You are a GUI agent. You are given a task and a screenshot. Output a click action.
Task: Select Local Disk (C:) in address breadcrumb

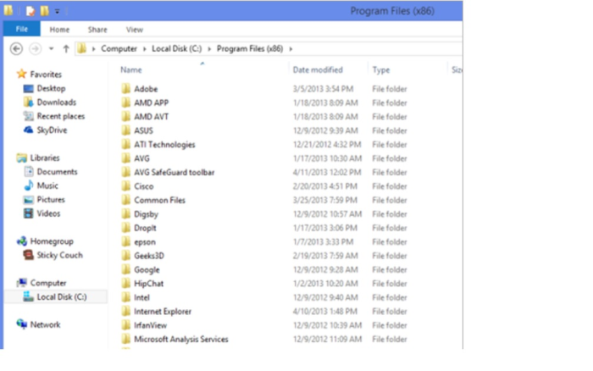pyautogui.click(x=176, y=49)
